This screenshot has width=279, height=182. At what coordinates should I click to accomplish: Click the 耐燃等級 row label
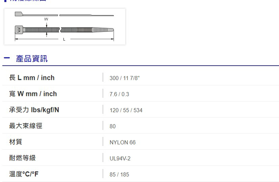22,158
